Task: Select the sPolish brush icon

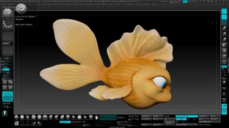Action: 28,117
